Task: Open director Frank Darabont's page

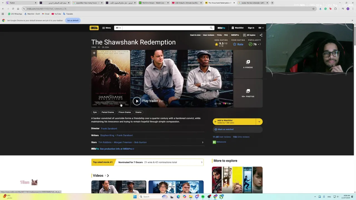Action: (109, 129)
